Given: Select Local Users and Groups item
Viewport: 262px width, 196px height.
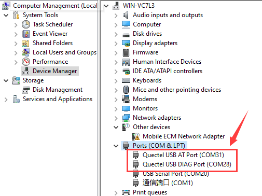Looking at the screenshot, I should [x=64, y=52].
